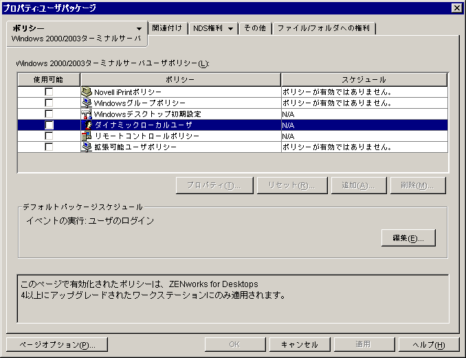Click the ポリシー column header
Image resolution: width=466 pixels, height=358 pixels.
pyautogui.click(x=180, y=79)
